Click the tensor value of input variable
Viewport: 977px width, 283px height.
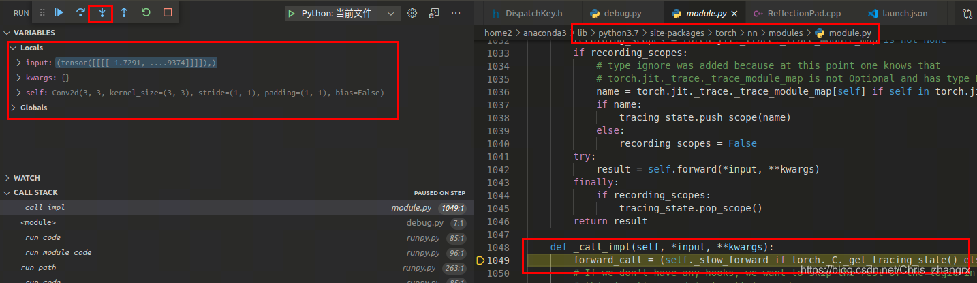tap(136, 63)
